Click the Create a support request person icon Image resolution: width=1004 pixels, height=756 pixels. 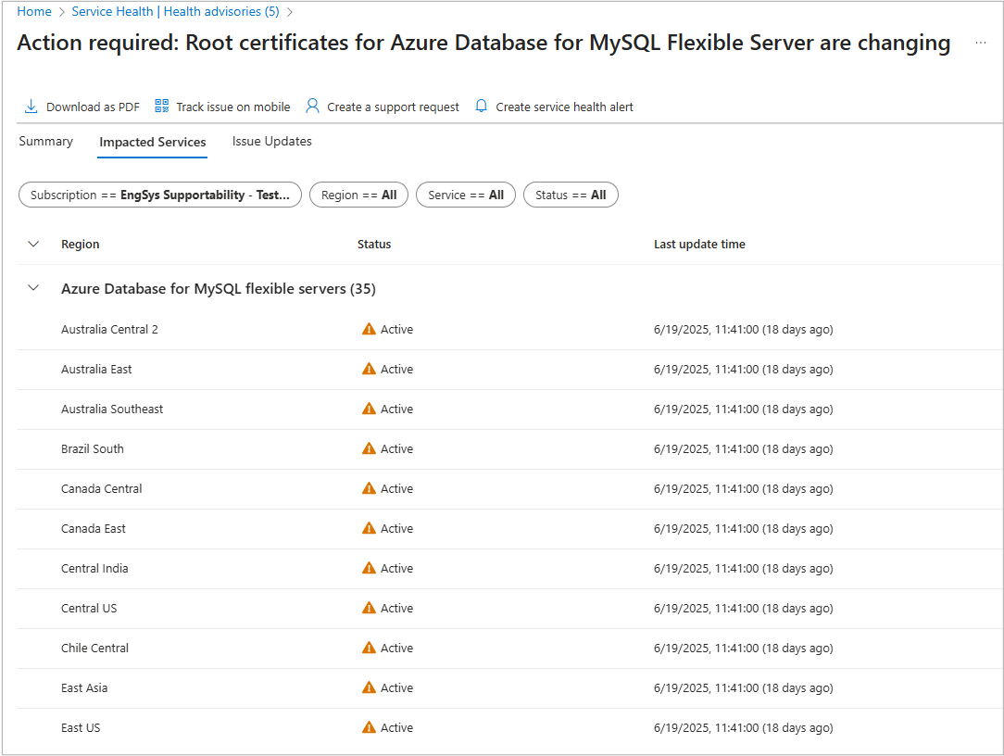[x=312, y=107]
